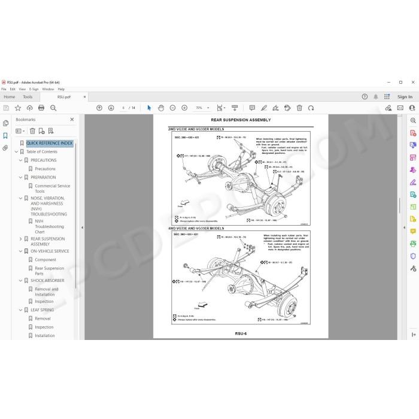Open the Edit menu

tap(13, 89)
